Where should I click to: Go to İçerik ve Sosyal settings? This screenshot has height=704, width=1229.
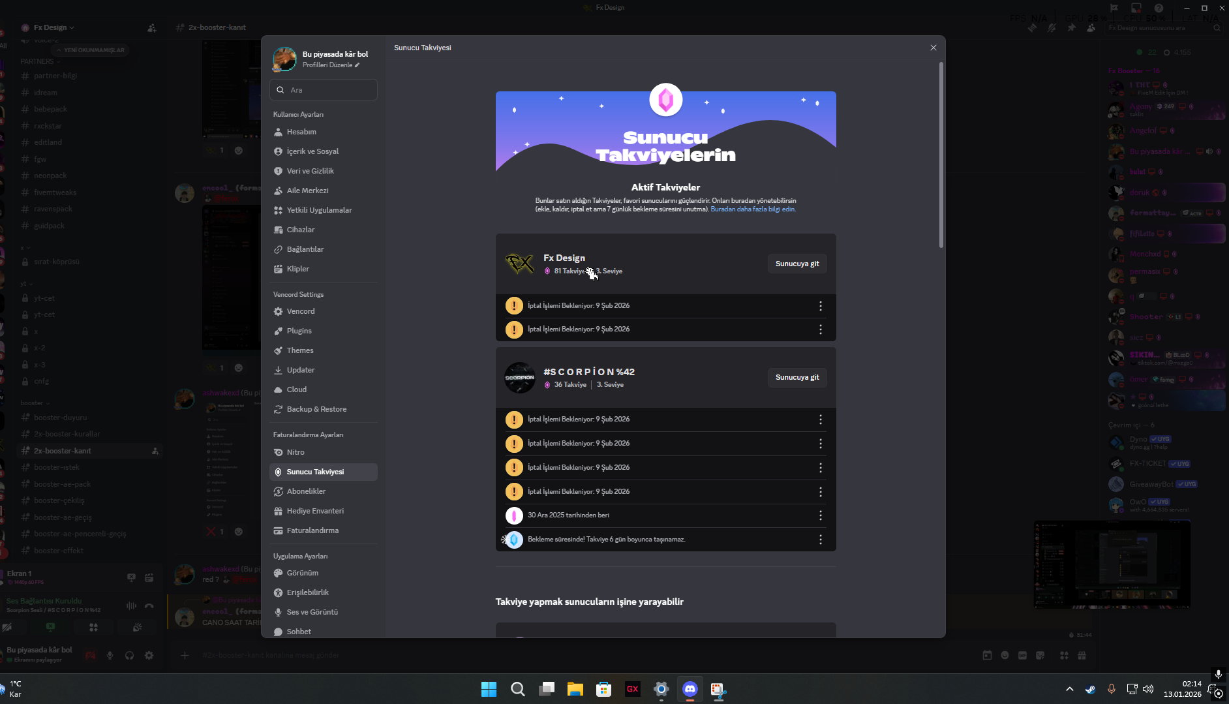324,151
